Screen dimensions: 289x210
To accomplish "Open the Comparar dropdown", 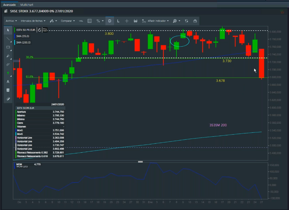I will pyautogui.click(x=67, y=21).
